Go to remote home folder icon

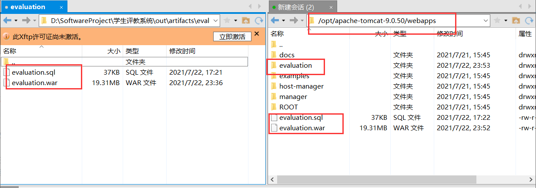(516, 20)
